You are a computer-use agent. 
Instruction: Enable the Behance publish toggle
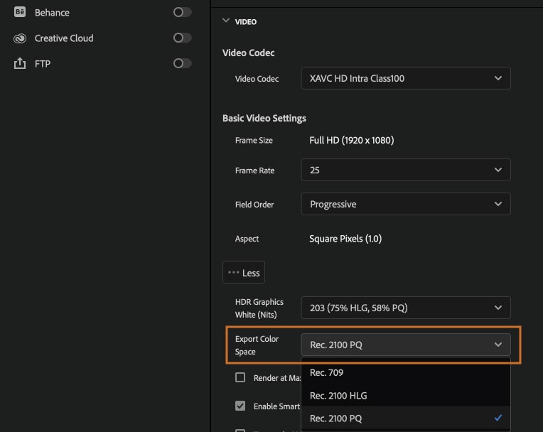[182, 12]
